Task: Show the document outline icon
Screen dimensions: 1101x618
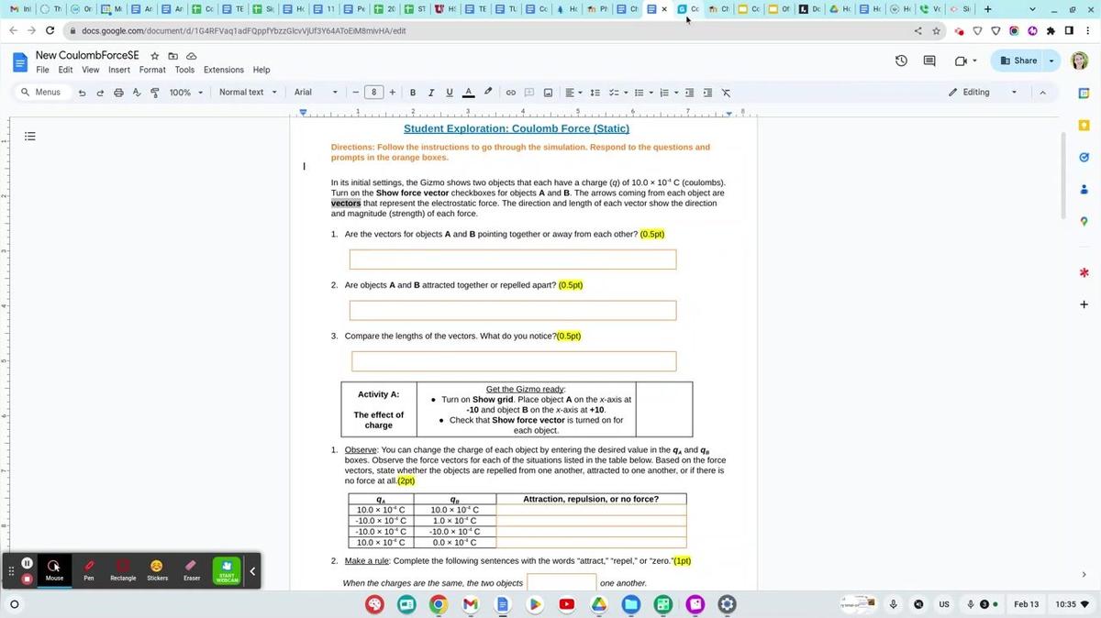Action: [x=30, y=137]
